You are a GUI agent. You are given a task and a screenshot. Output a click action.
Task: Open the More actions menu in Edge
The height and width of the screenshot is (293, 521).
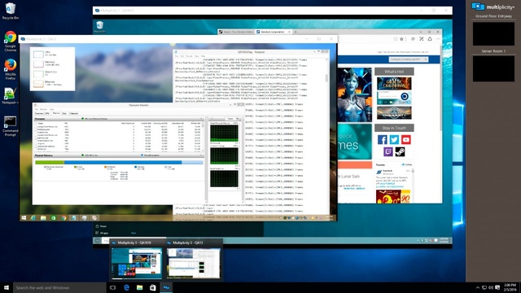click(x=438, y=39)
